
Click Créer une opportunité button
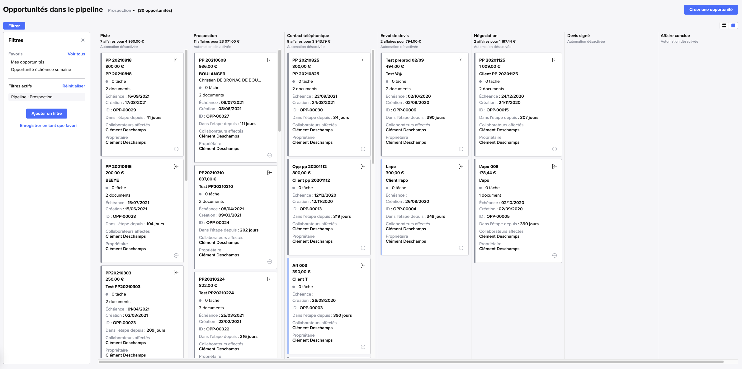pyautogui.click(x=711, y=10)
